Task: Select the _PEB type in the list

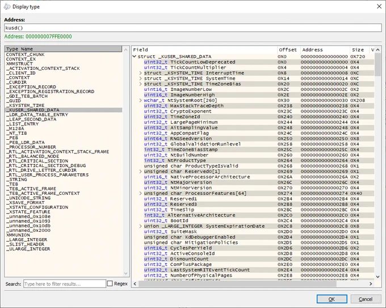Action: click(x=63, y=138)
